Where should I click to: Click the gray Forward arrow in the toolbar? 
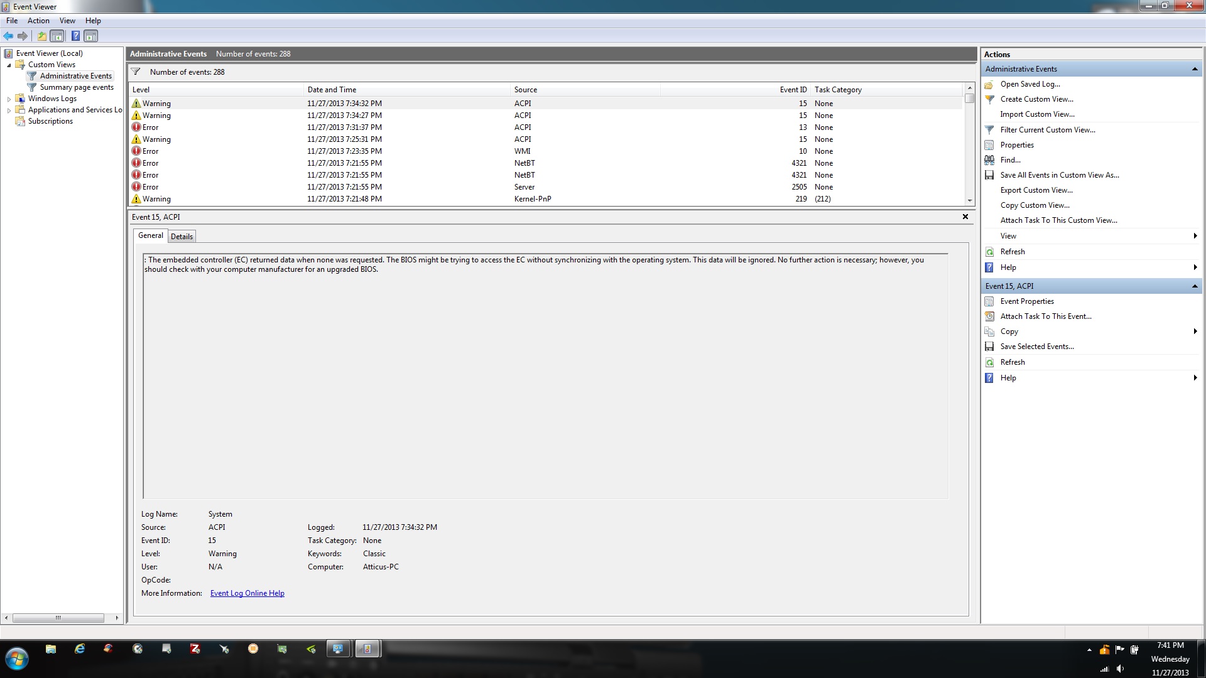tap(23, 36)
